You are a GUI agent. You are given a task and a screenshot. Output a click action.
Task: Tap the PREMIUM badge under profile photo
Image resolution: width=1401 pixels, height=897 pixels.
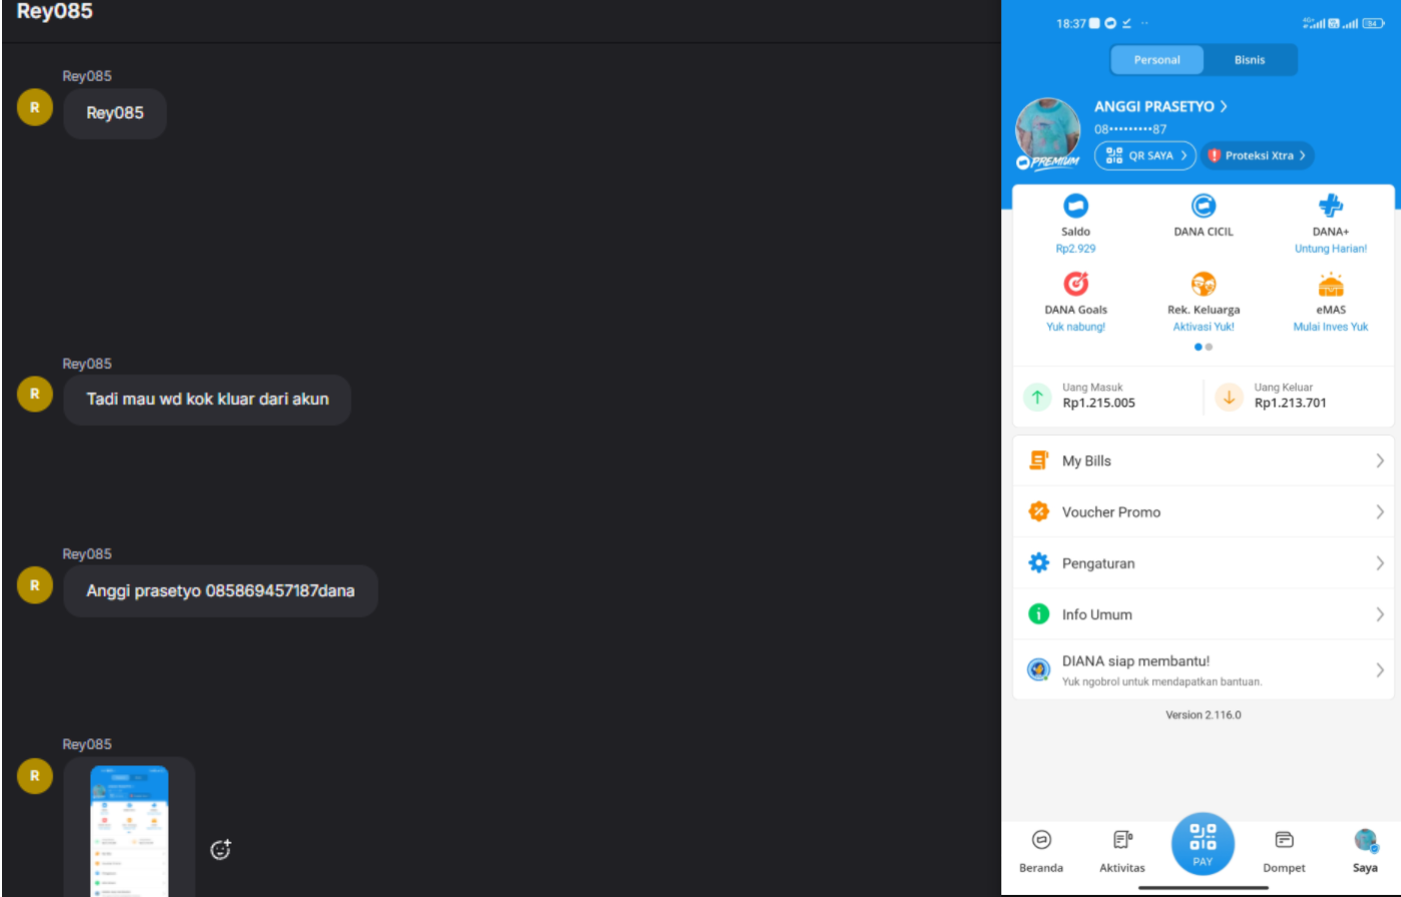pyautogui.click(x=1048, y=162)
